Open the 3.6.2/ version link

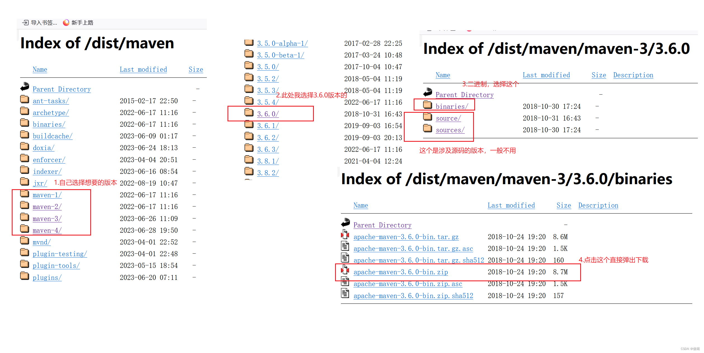[x=268, y=138]
